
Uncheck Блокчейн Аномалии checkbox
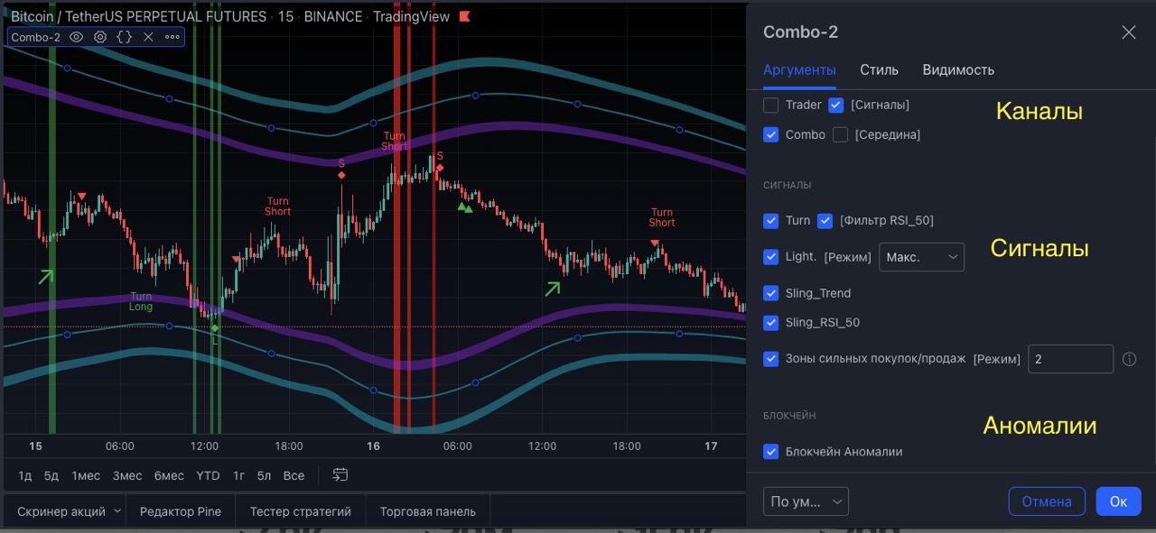pos(770,451)
